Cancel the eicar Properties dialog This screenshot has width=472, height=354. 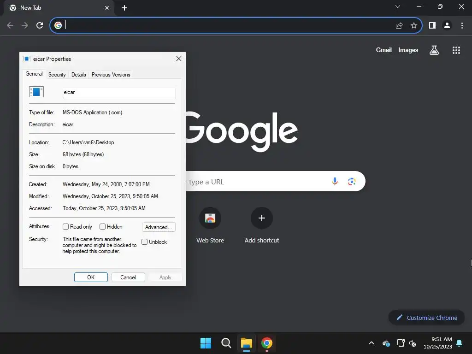tap(128, 277)
